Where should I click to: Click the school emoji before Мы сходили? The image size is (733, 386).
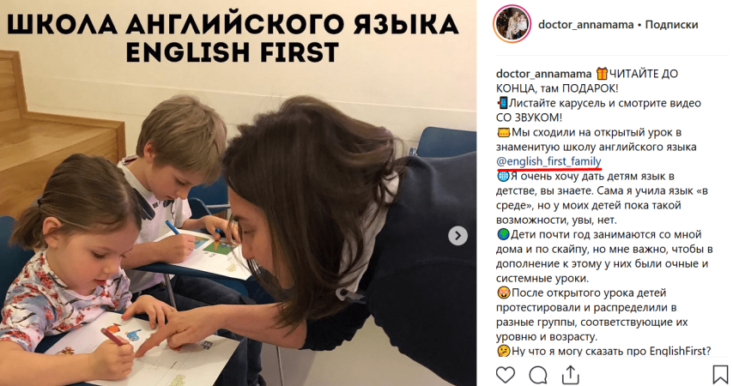coord(504,132)
